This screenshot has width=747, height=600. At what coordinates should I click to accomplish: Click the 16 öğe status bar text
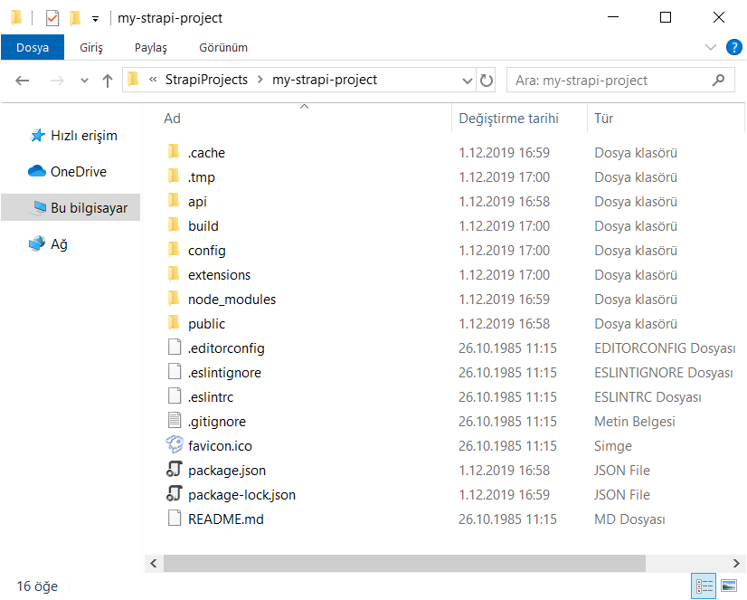coord(37,586)
